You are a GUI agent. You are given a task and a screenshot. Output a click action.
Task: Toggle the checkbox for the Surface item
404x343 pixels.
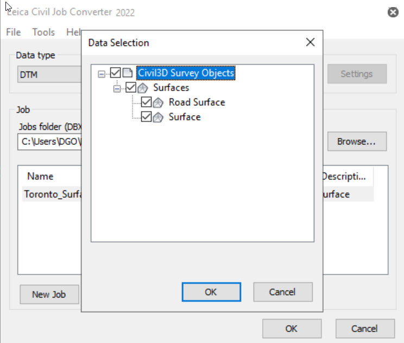(146, 117)
